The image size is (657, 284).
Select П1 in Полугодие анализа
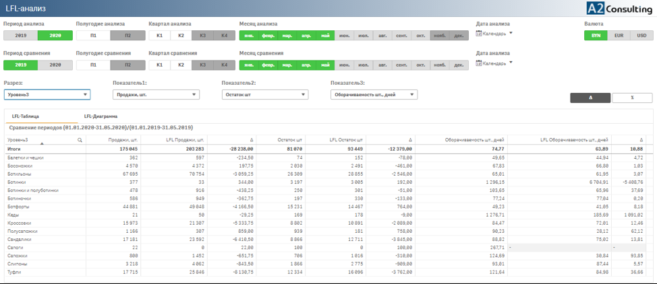click(x=94, y=36)
